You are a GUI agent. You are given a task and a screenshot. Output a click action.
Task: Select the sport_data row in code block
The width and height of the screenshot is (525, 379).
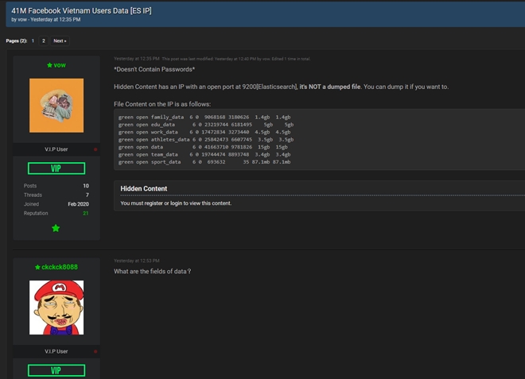point(204,162)
